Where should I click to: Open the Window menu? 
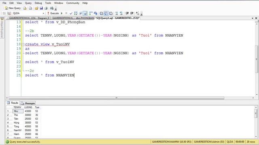click(x=59, y=3)
